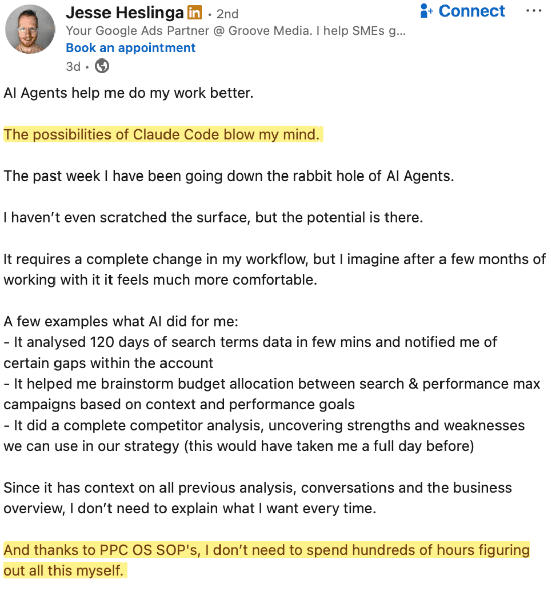Click the person-plus icon beside Connect
Screen dimensions: 551x590
coord(426,10)
